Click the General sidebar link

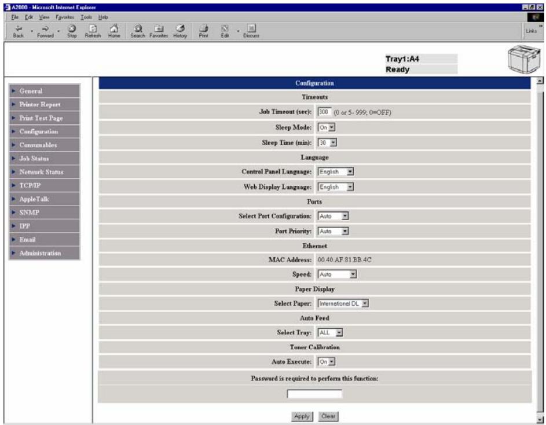(x=45, y=91)
